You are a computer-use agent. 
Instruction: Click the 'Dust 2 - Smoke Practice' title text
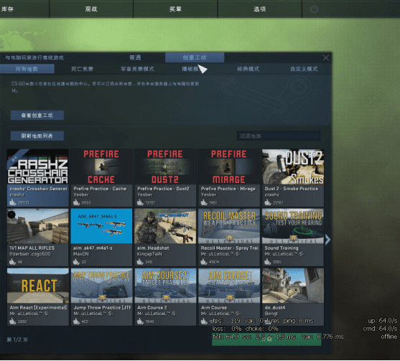[292, 189]
